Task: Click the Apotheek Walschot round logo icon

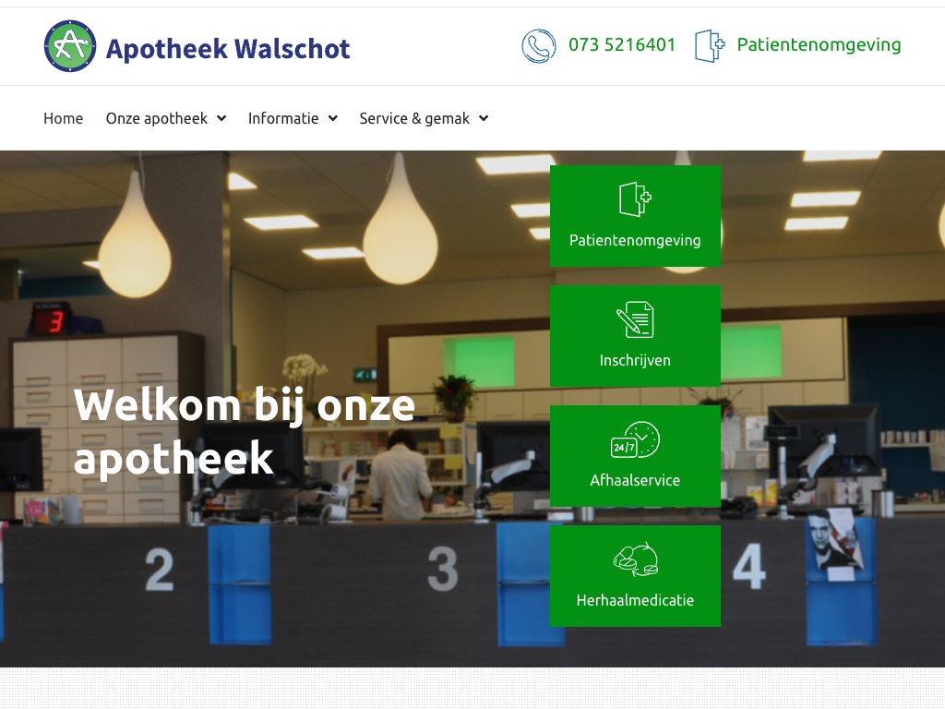Action: point(70,46)
